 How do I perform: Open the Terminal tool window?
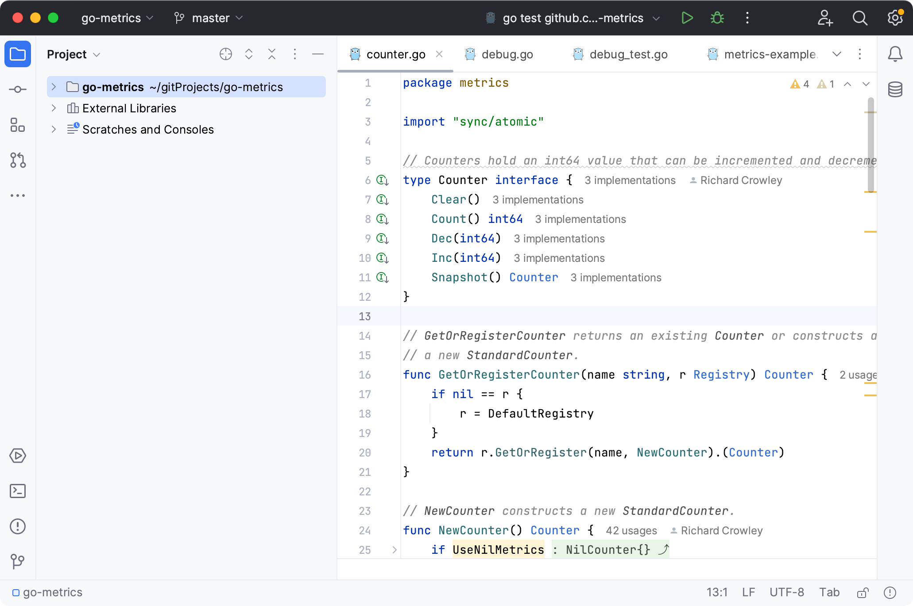(x=18, y=491)
